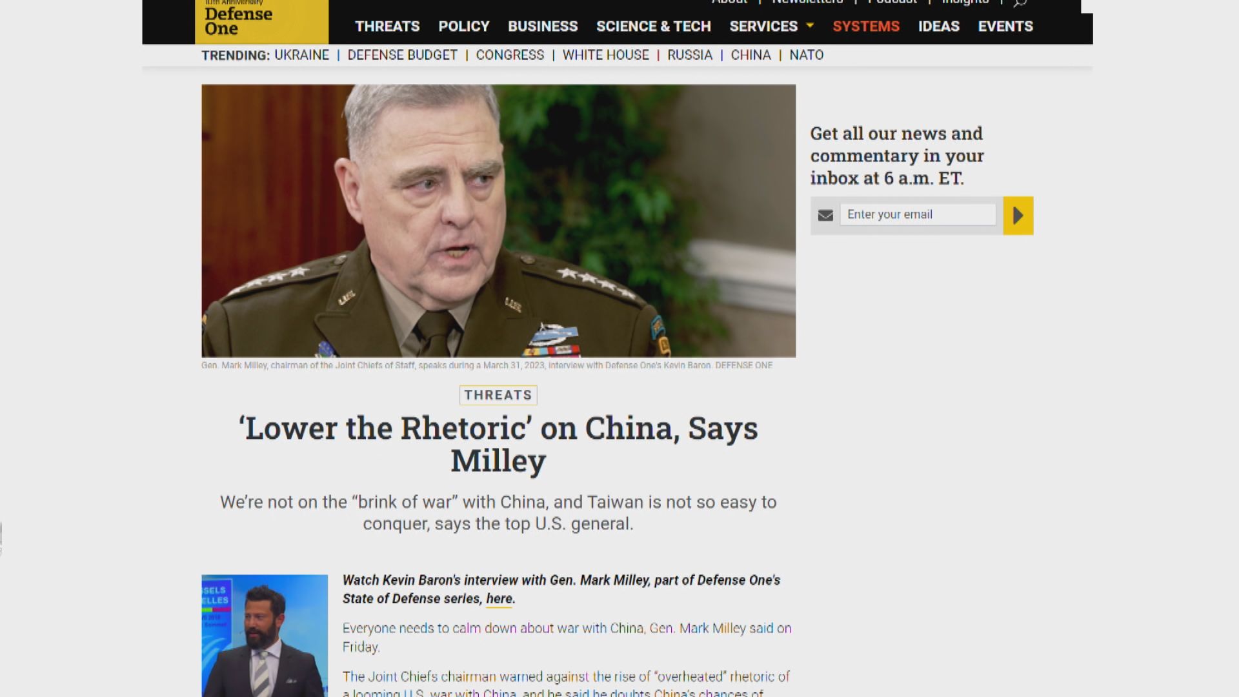Image resolution: width=1239 pixels, height=697 pixels.
Task: Open the Policy menu item
Action: pyautogui.click(x=463, y=26)
